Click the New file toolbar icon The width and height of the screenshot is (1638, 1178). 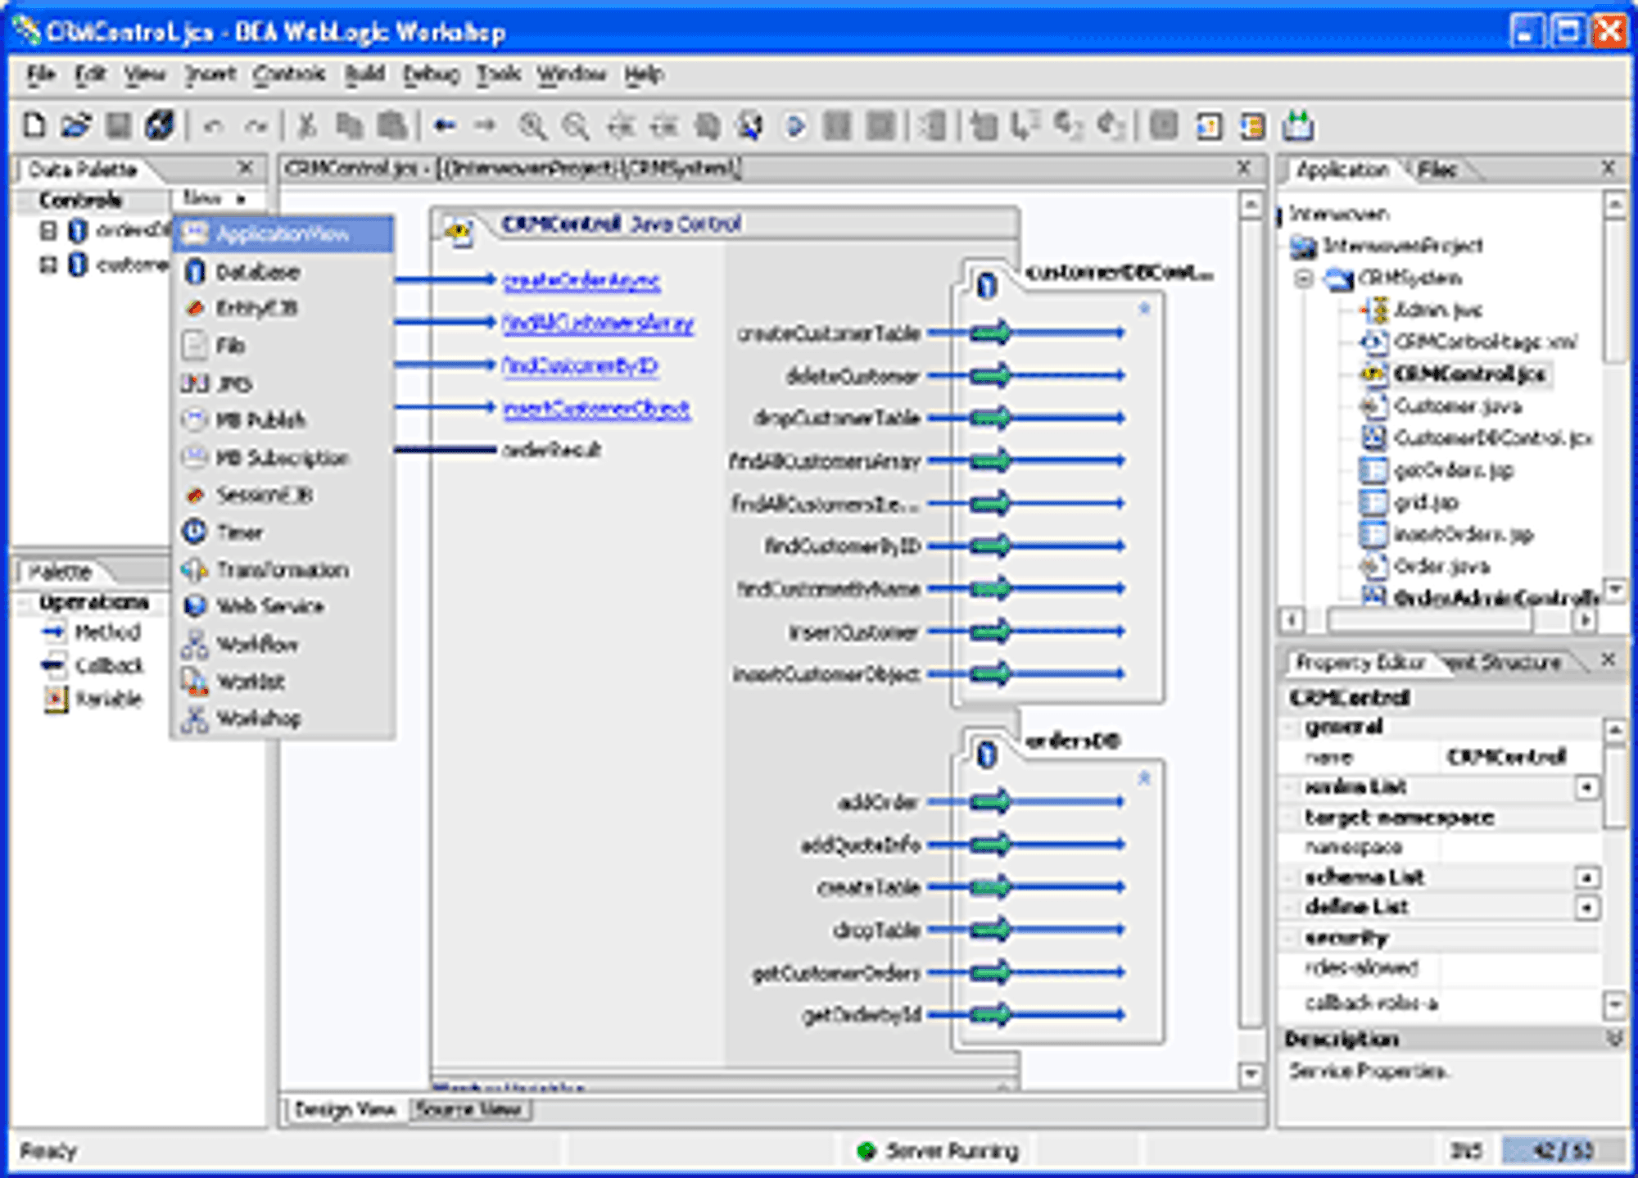point(34,125)
